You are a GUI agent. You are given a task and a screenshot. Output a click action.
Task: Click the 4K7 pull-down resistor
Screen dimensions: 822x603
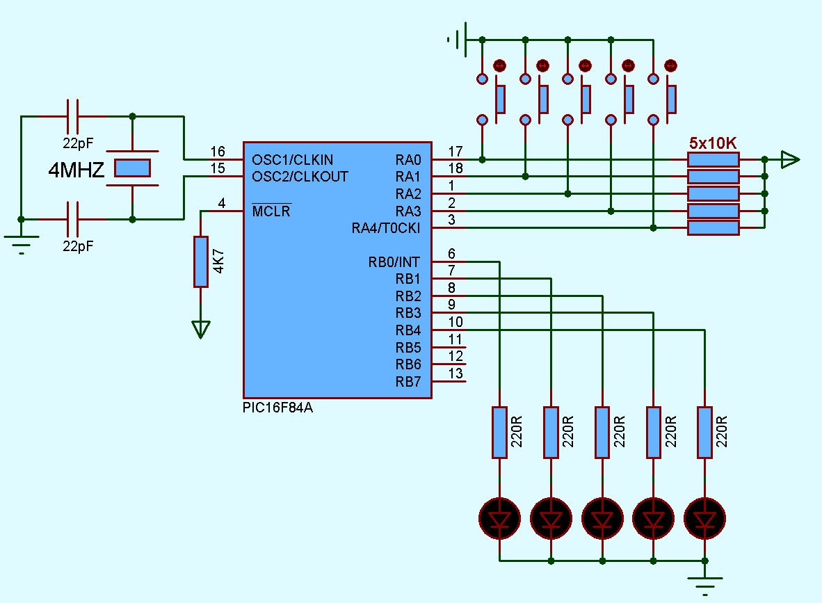(x=201, y=261)
